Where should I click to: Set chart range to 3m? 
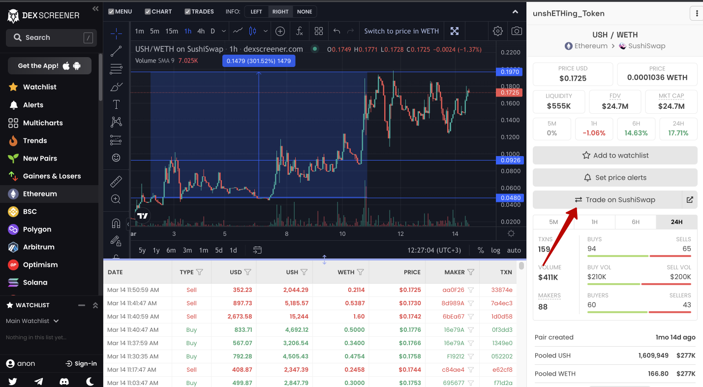(x=187, y=250)
